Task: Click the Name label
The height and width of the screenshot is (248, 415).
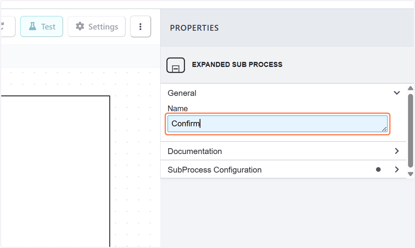Action: (178, 108)
